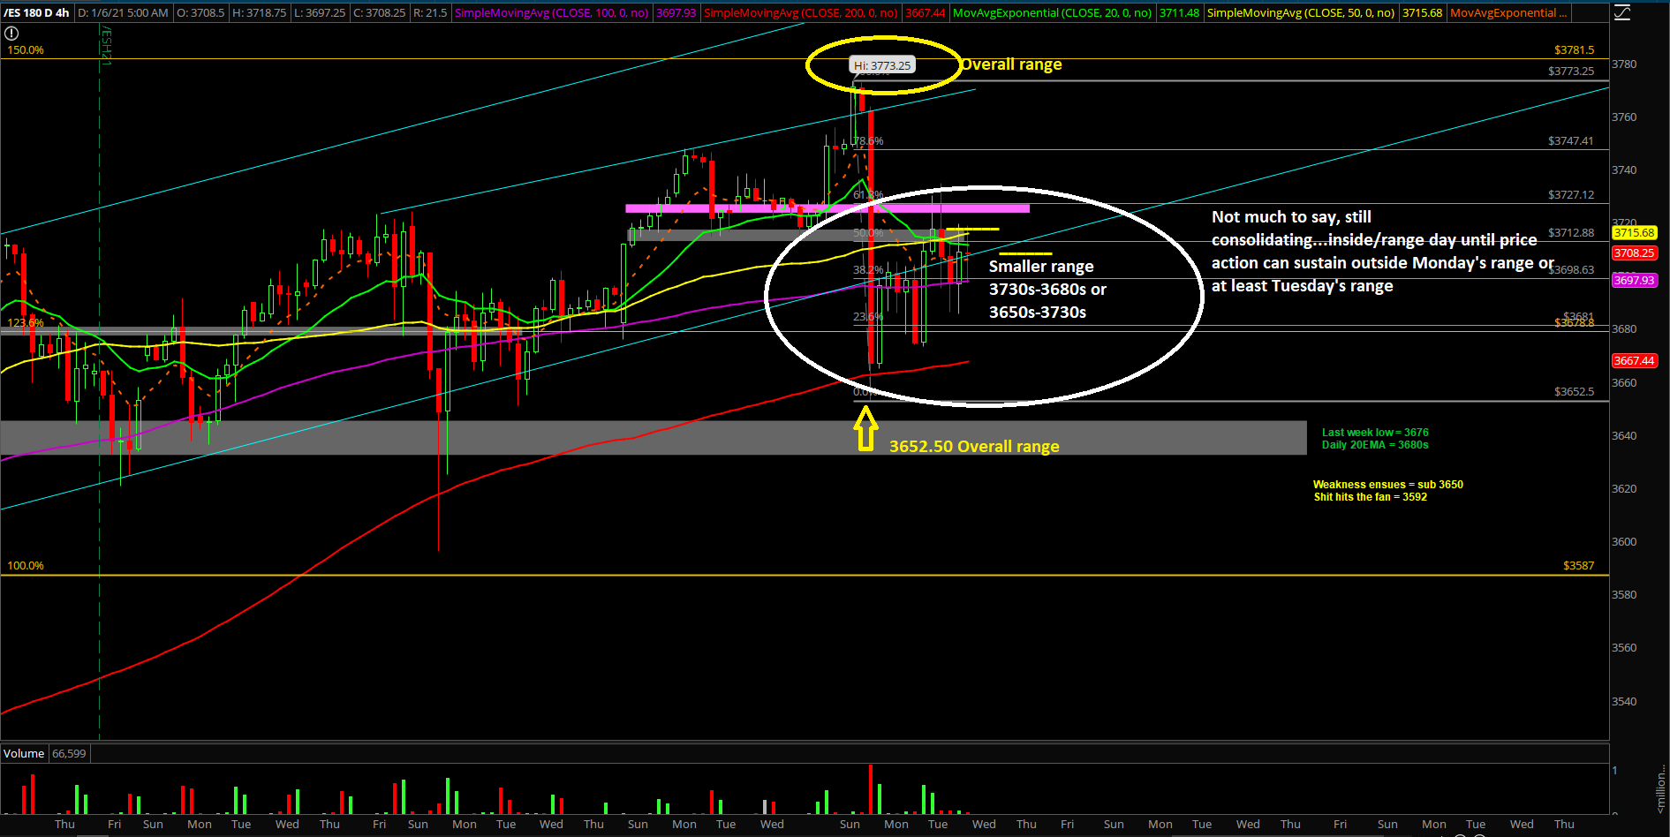The width and height of the screenshot is (1670, 837).
Task: Click the yellow 3715.68 header value
Action: pos(1422,12)
